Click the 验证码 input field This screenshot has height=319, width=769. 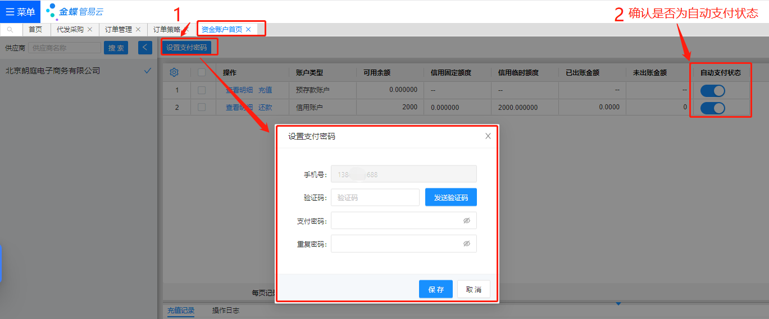click(x=375, y=197)
